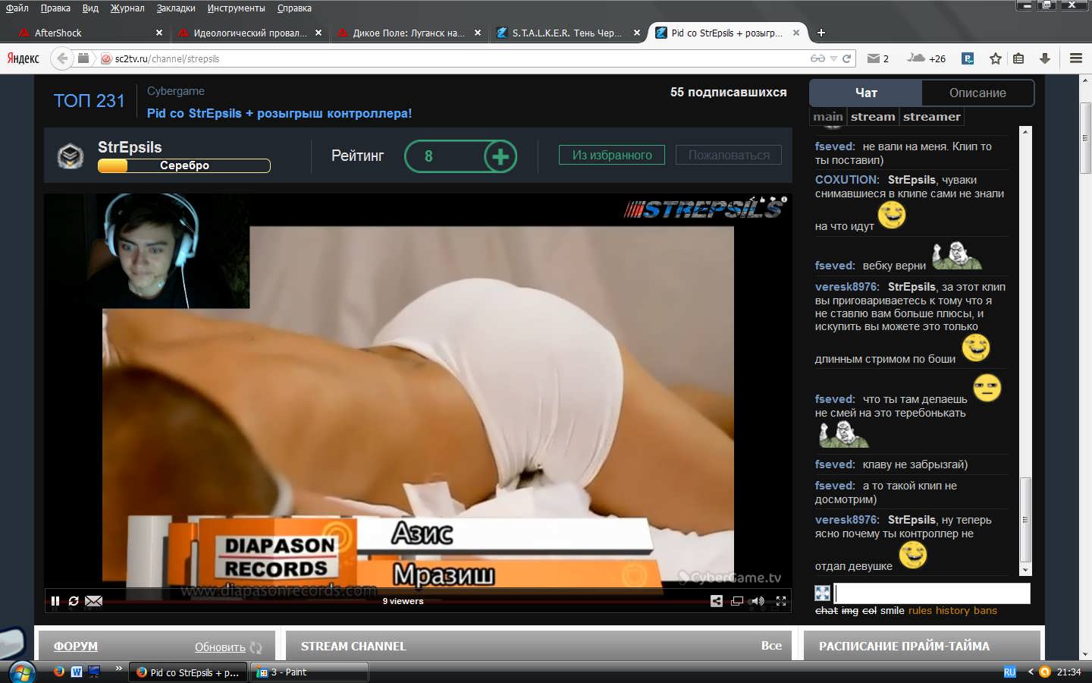Toggle reader view with the glasses icon
The image size is (1092, 683).
point(817,58)
